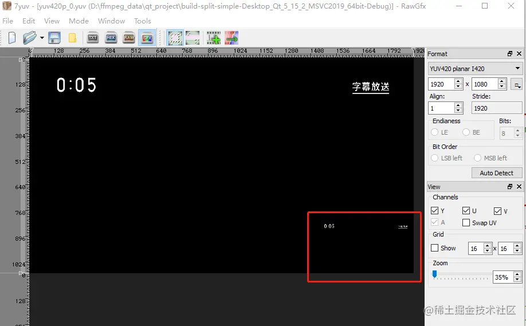Image resolution: width=526 pixels, height=326 pixels.
Task: Switch to RAW view mode
Action: [129, 38]
